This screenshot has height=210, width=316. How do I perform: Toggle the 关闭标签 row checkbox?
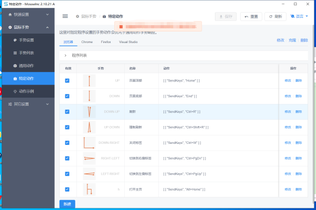(x=67, y=143)
